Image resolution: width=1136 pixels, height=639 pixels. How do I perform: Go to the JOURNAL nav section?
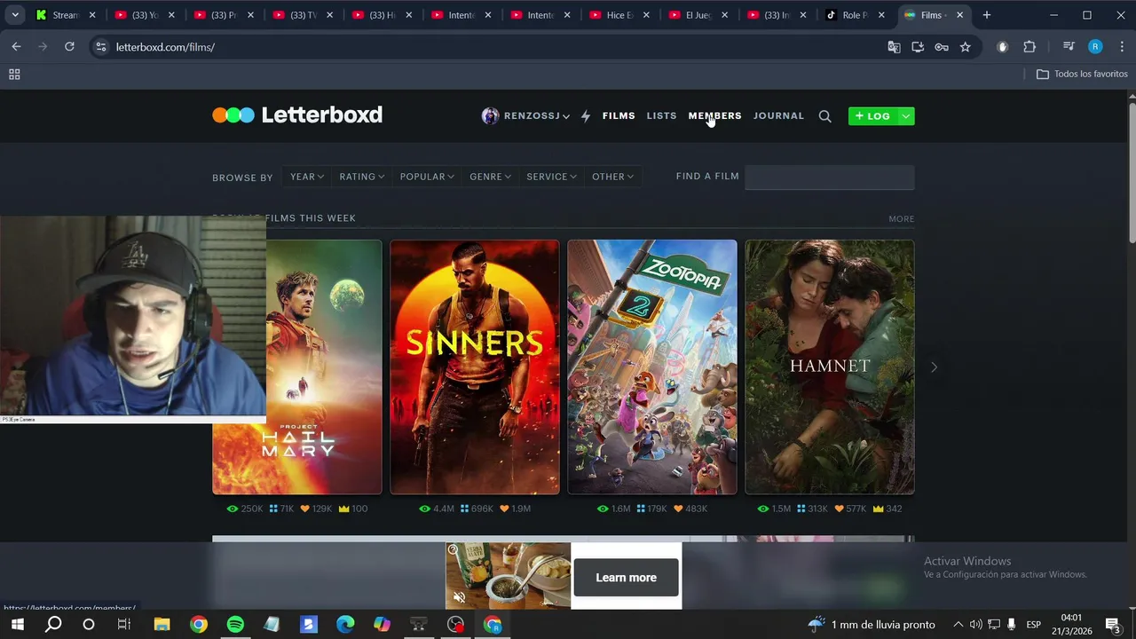(x=778, y=116)
